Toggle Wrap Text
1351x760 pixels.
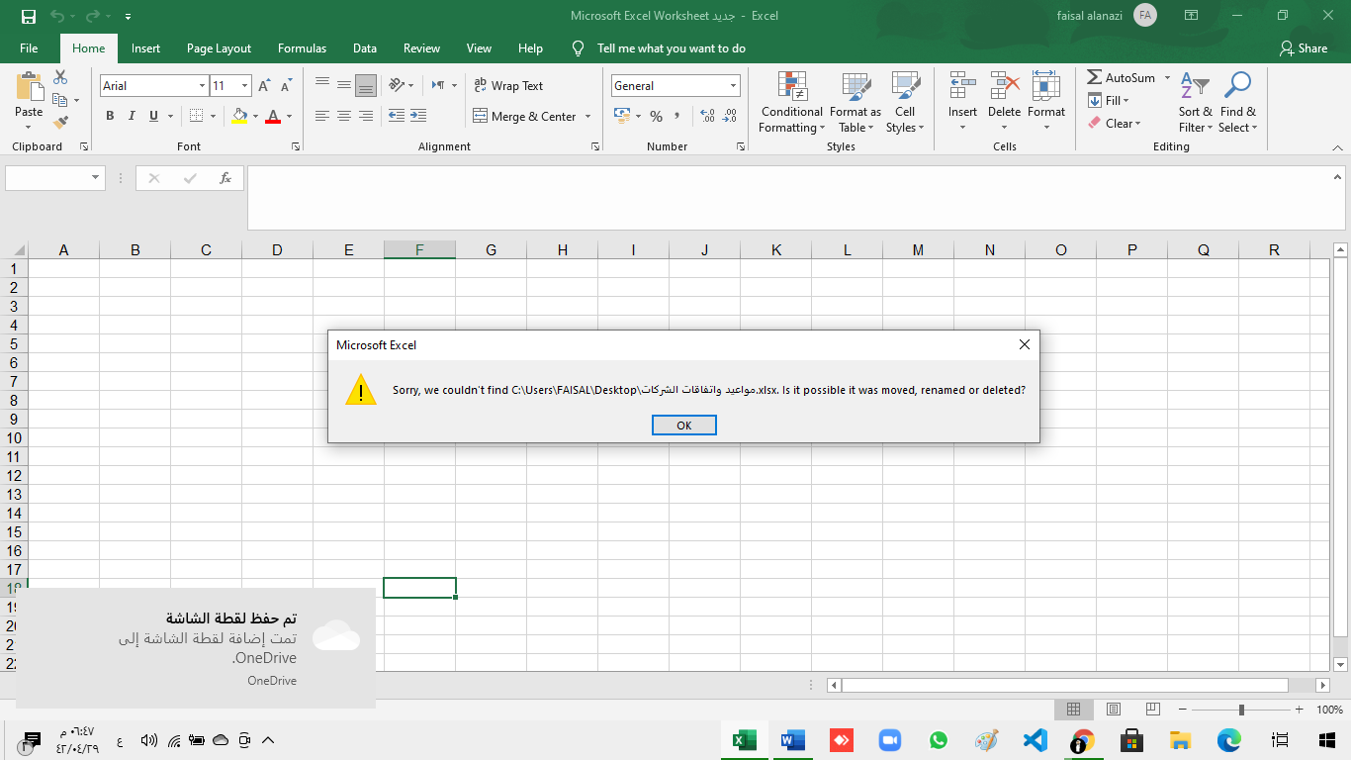tap(508, 86)
